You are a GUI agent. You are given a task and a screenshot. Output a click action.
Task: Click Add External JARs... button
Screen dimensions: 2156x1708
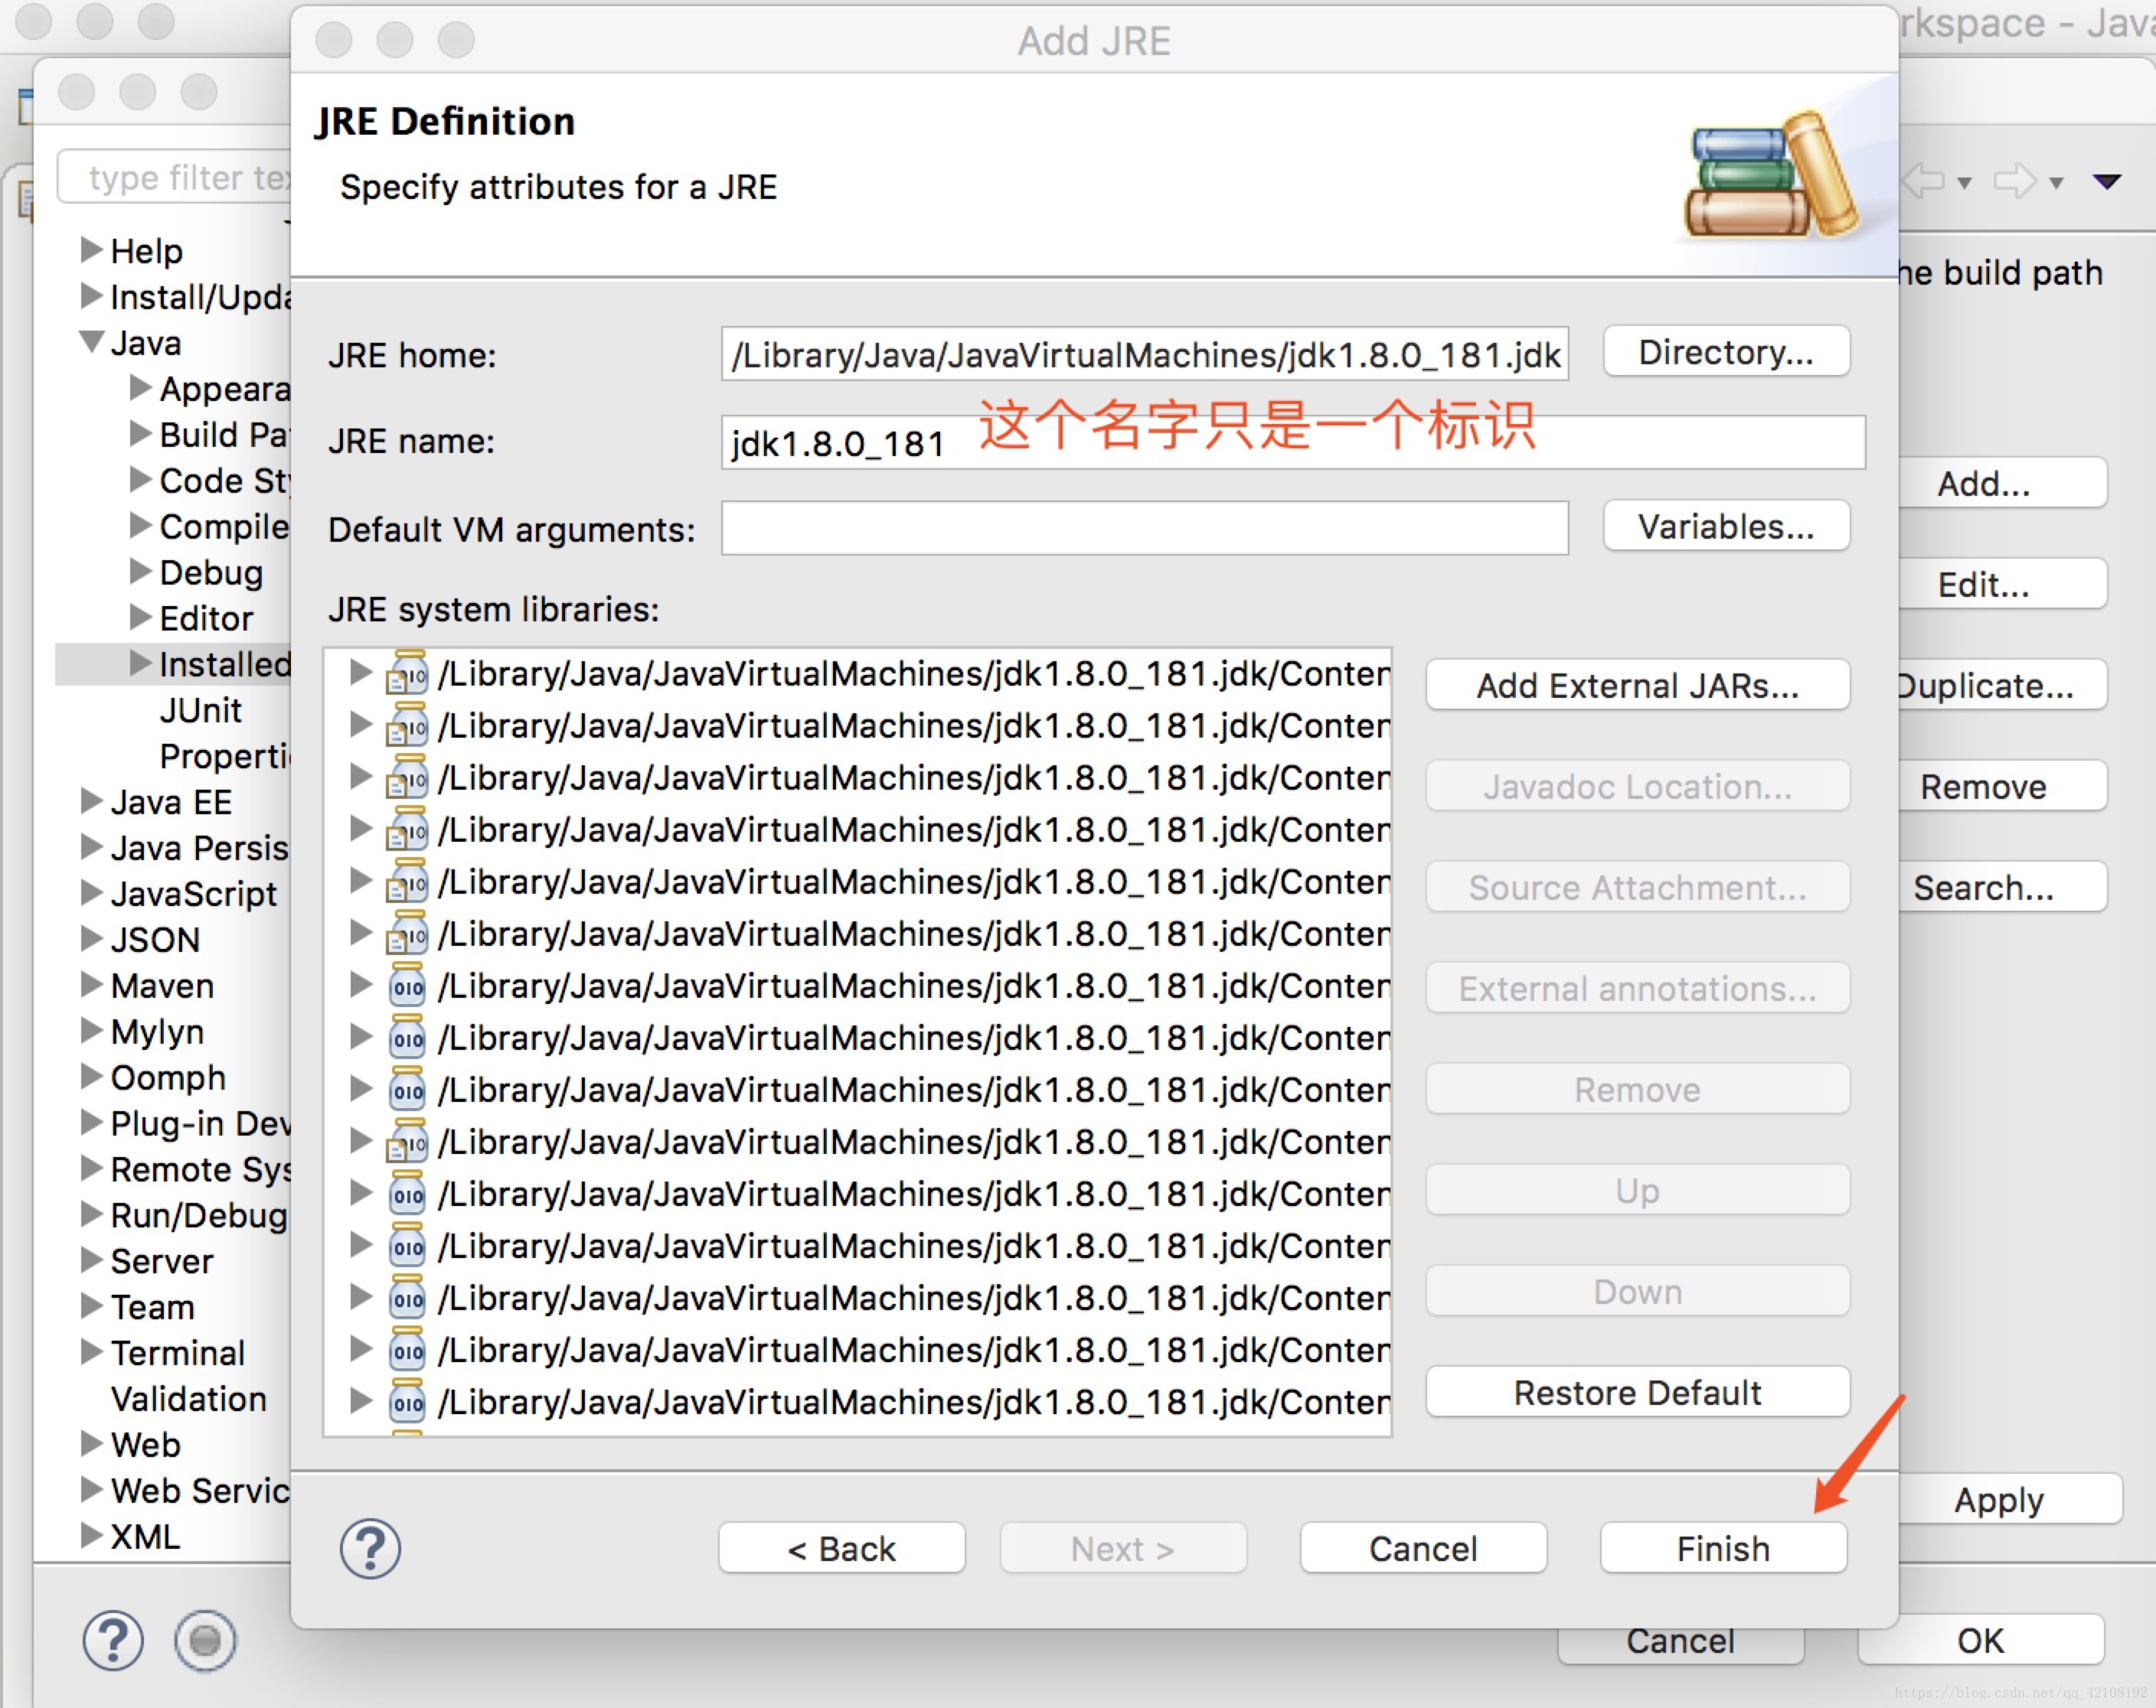tap(1636, 686)
